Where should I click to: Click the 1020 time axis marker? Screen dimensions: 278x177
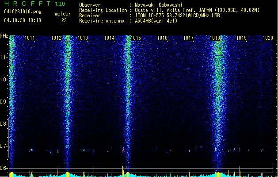point(268,38)
